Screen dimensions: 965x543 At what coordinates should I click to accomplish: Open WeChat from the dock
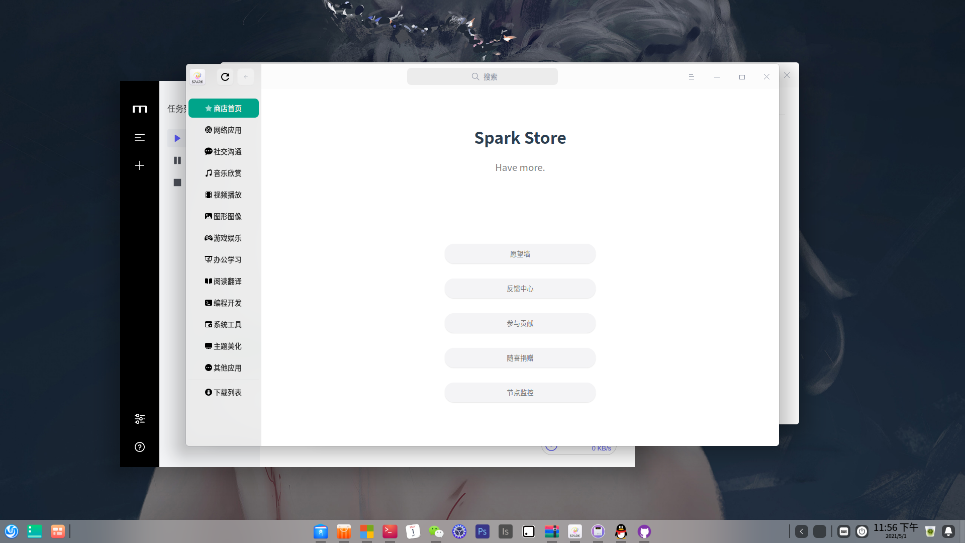coord(436,531)
